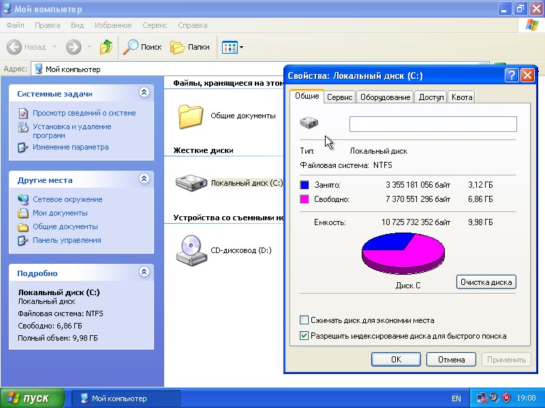
Task: Open the Справка menu
Action: [x=193, y=25]
